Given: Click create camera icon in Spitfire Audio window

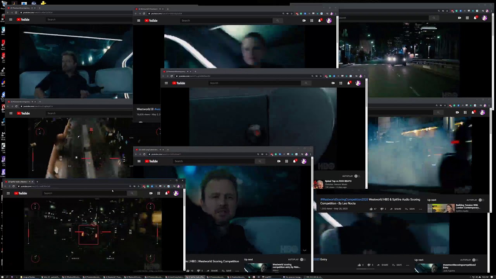Looking at the screenshot, I should pos(151,193).
